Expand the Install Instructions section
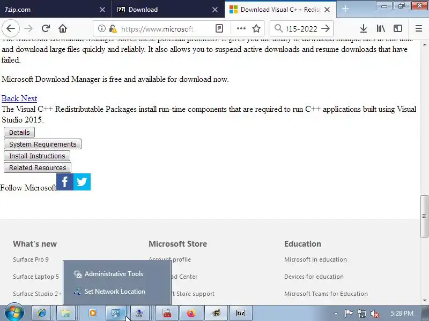429x321 pixels. pyautogui.click(x=37, y=156)
